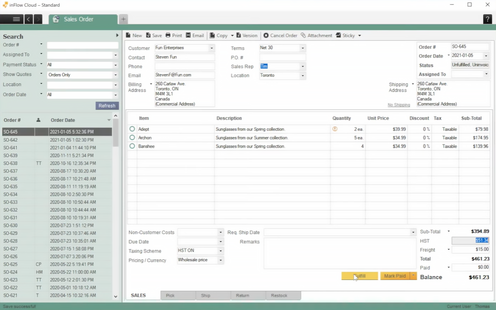Image resolution: width=496 pixels, height=310 pixels.
Task: Click the Mark Paid button
Action: pyautogui.click(x=395, y=276)
